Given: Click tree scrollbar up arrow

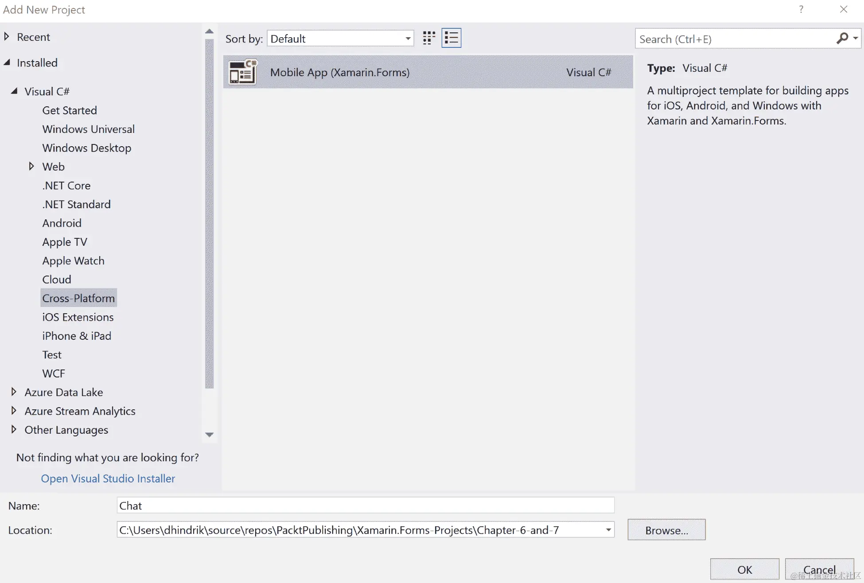Looking at the screenshot, I should click(210, 32).
